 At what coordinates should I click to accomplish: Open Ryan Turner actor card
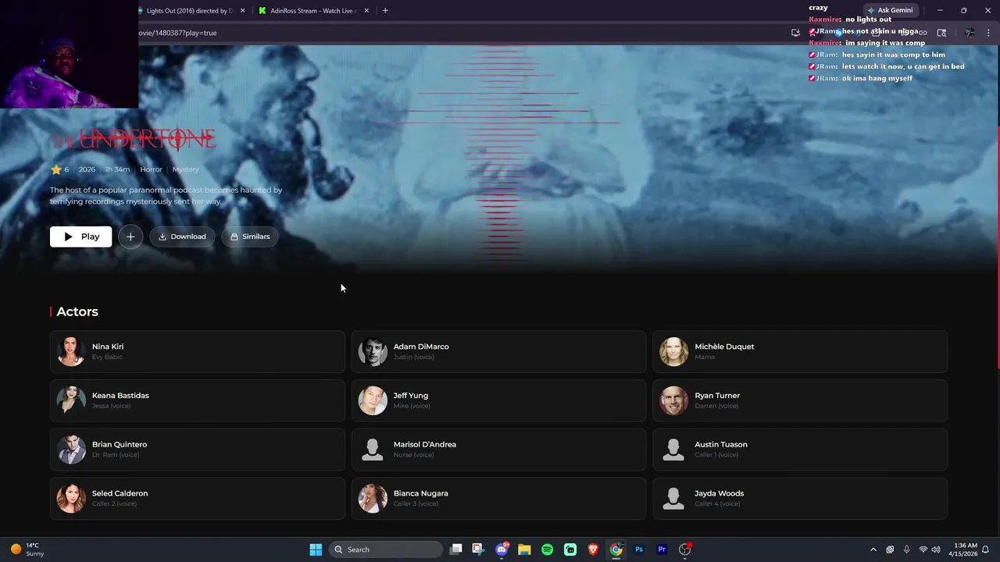pos(800,400)
